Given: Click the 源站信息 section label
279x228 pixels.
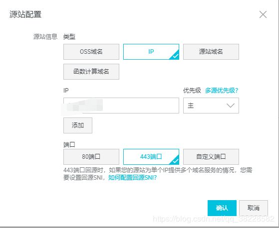Looking at the screenshot, I should 45,37.
